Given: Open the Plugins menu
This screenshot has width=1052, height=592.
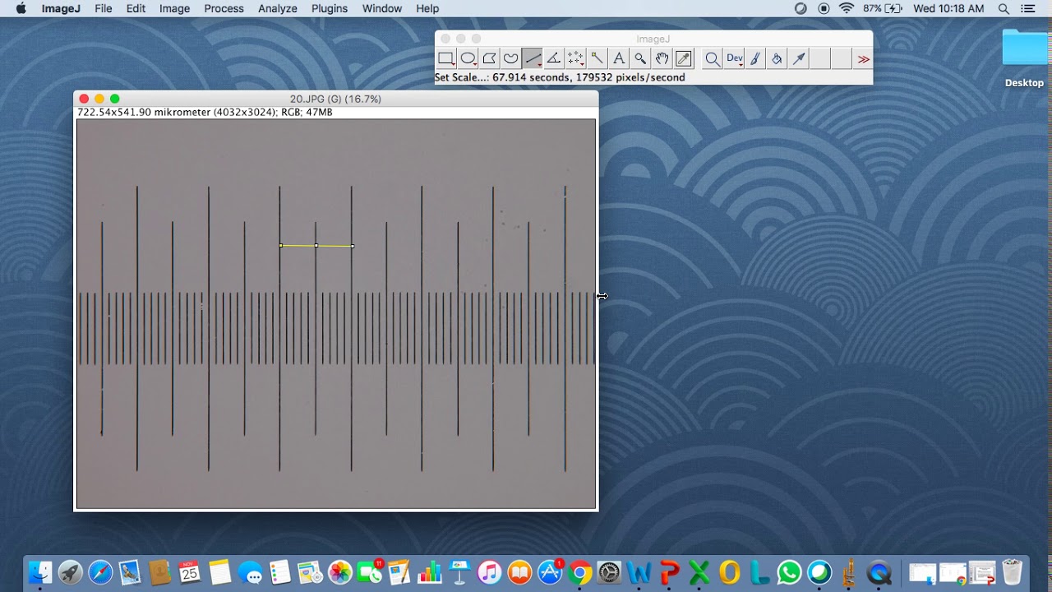Looking at the screenshot, I should (x=330, y=8).
